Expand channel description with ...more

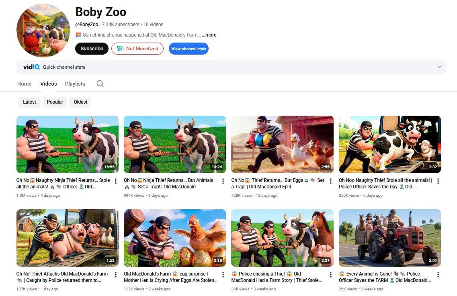(x=209, y=35)
